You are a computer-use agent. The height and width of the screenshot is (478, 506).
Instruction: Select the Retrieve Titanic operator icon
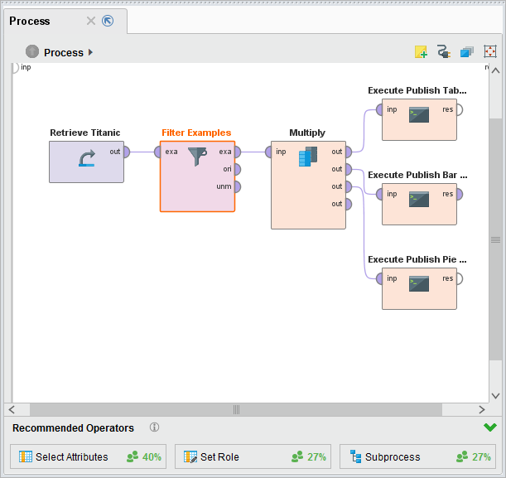[x=86, y=159]
